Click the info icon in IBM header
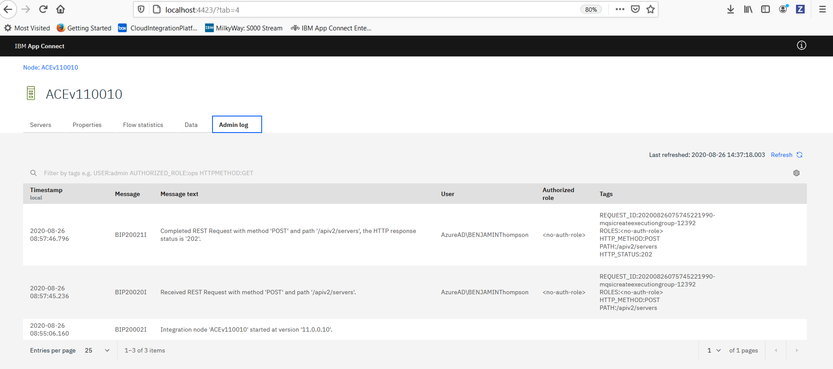 click(802, 45)
